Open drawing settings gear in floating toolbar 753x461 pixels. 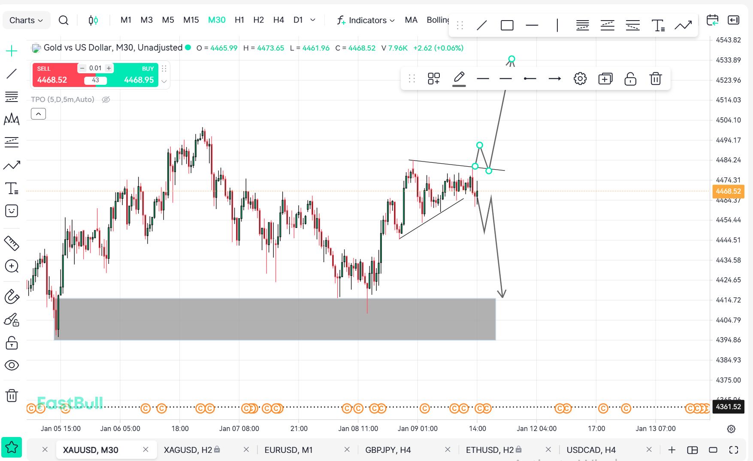pyautogui.click(x=580, y=79)
